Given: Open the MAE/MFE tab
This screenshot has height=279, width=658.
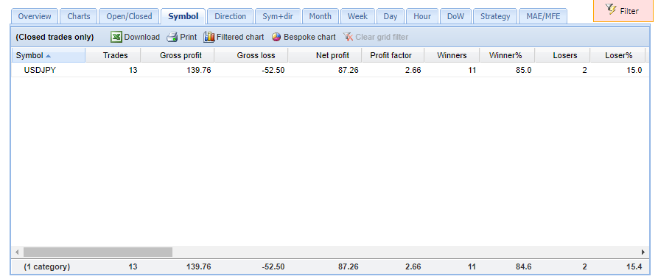Looking at the screenshot, I should [543, 16].
